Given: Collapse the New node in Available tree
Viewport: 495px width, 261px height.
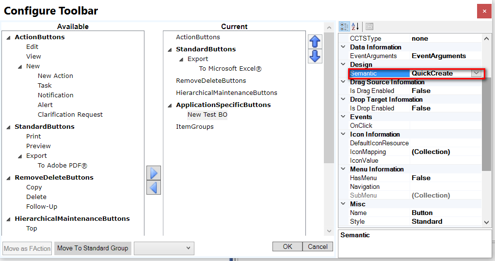Looking at the screenshot, I should tap(20, 66).
